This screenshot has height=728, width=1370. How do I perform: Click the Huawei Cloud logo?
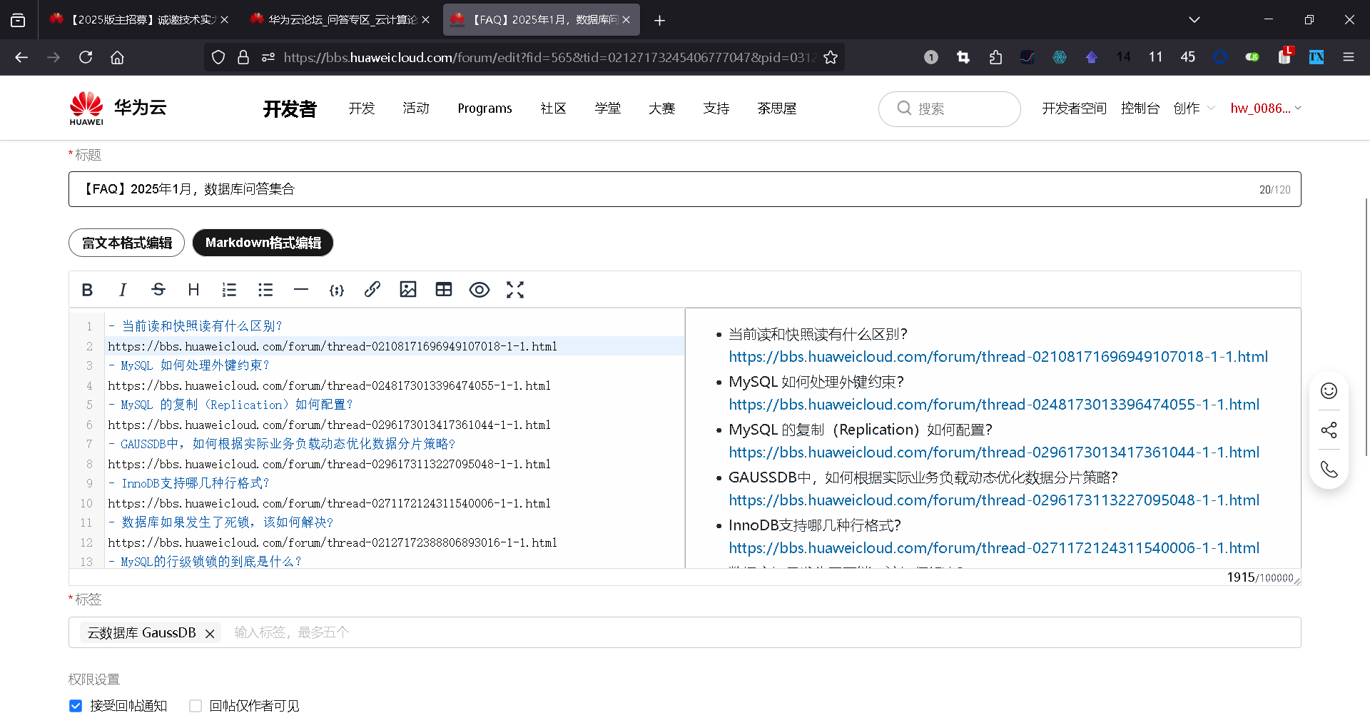[x=118, y=108]
